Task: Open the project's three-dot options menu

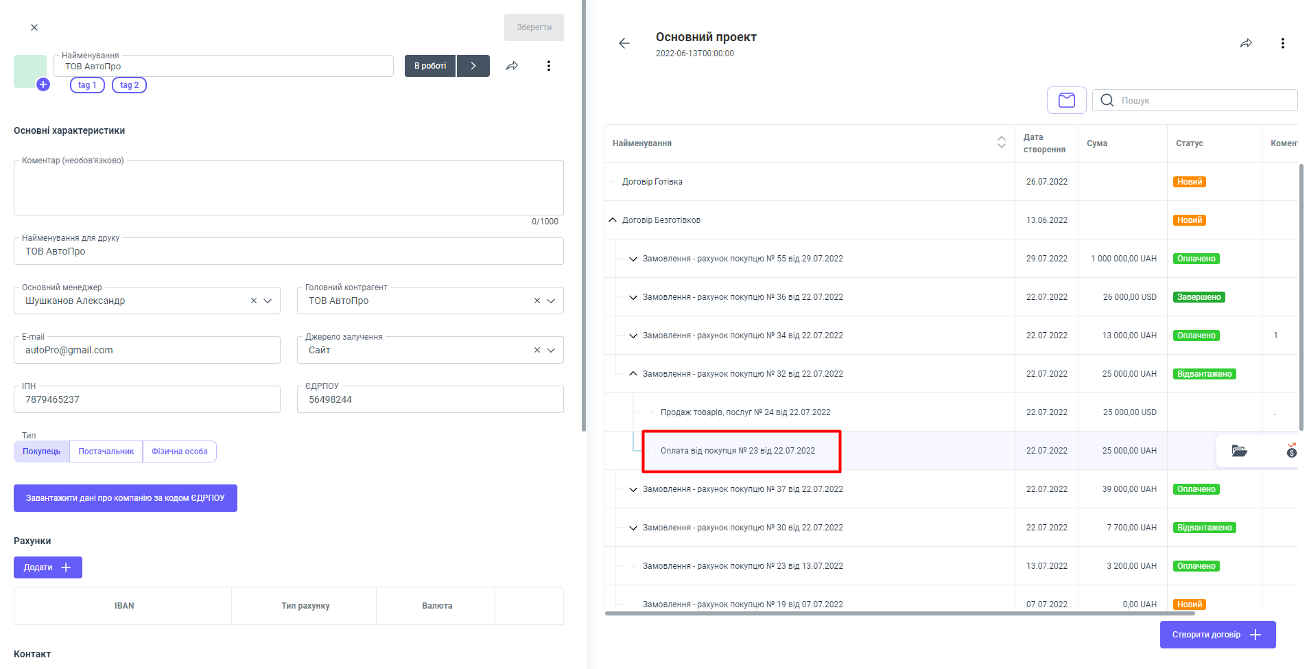Action: [1282, 43]
